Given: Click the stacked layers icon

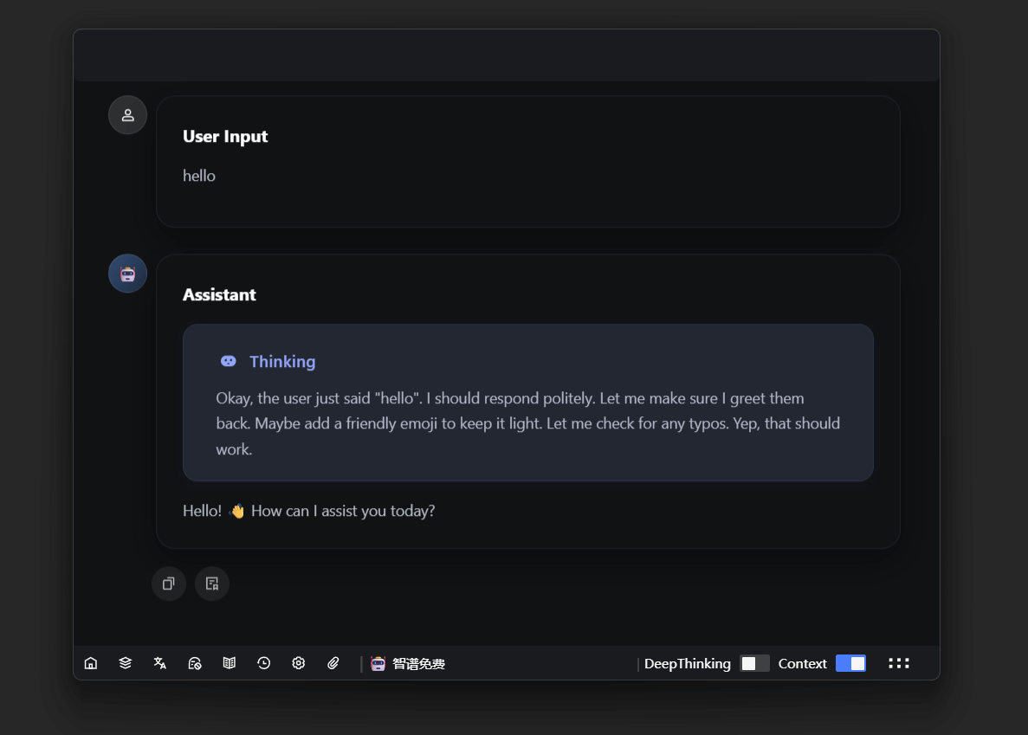Looking at the screenshot, I should tap(126, 663).
